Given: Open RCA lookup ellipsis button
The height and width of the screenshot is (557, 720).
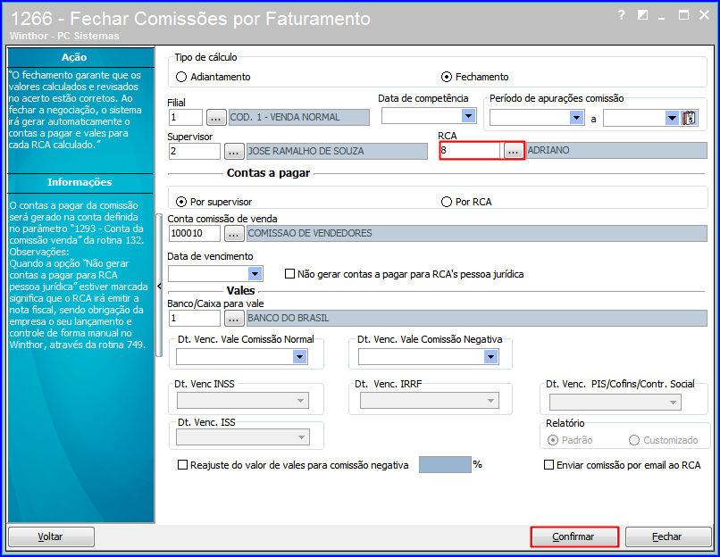Looking at the screenshot, I should (x=514, y=151).
